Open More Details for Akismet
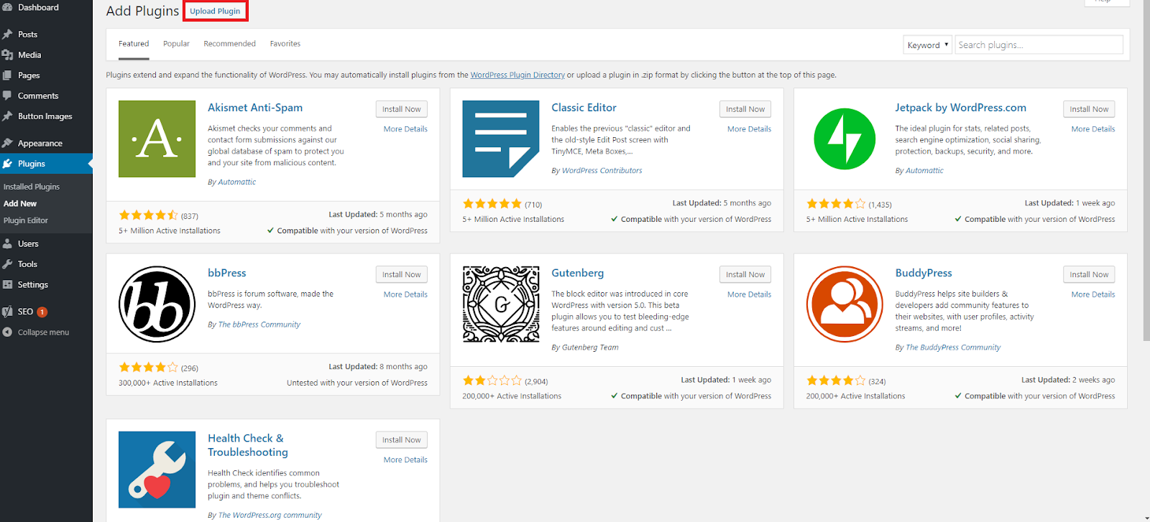 [405, 129]
